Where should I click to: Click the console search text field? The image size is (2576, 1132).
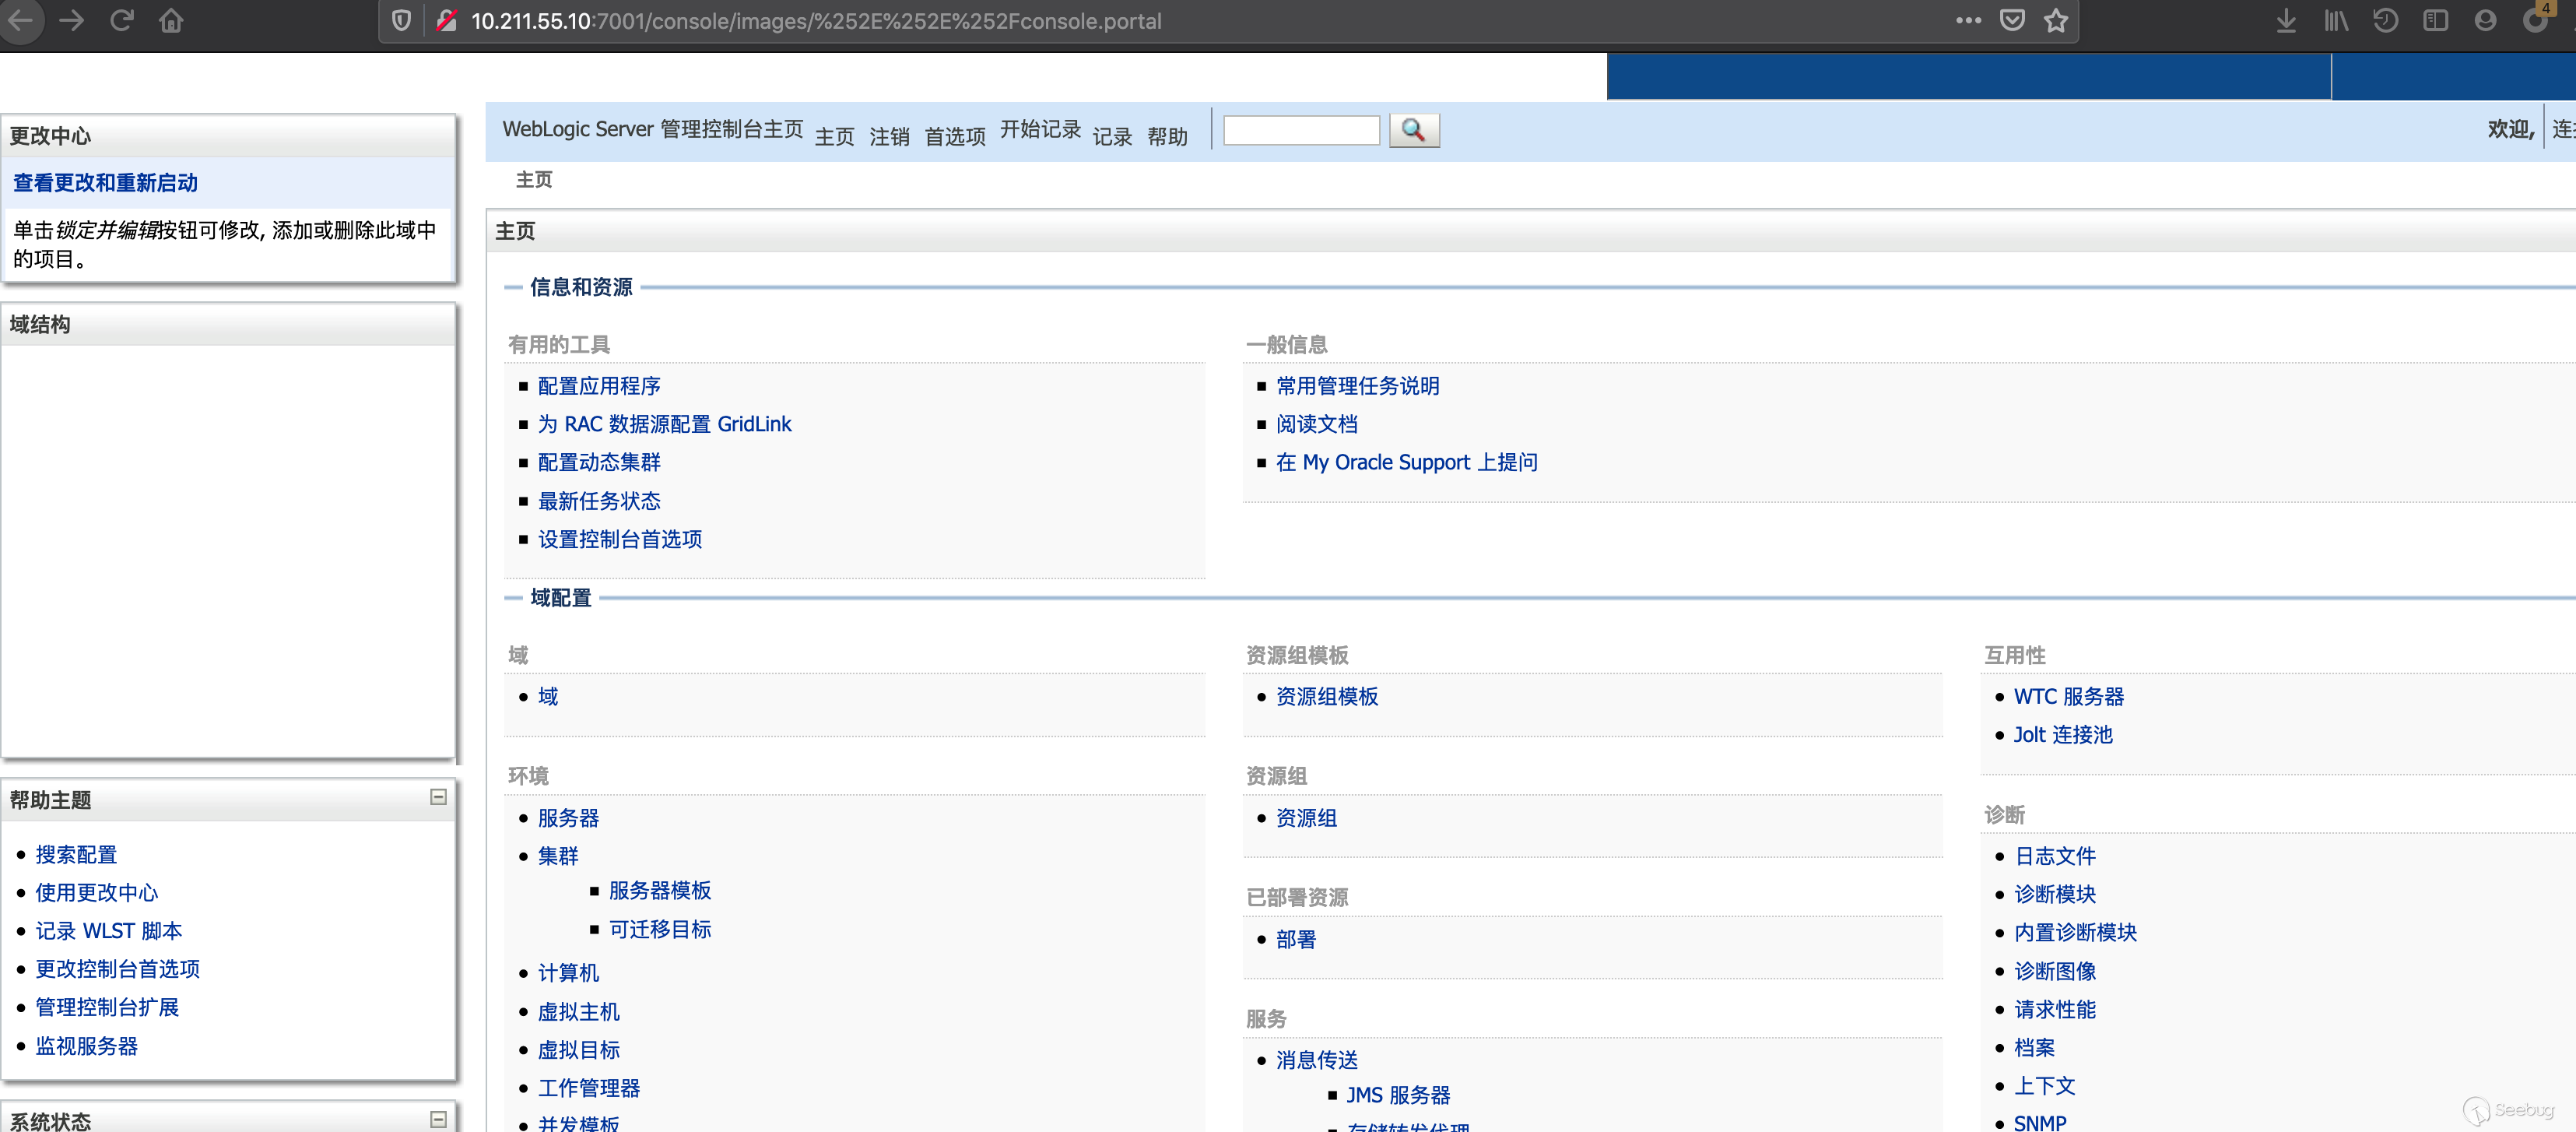(1301, 130)
